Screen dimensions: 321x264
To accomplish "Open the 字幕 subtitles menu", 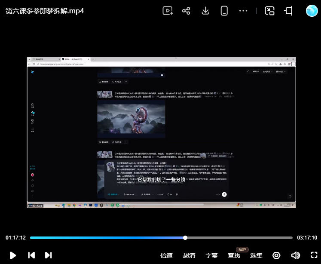I will coord(211,255).
